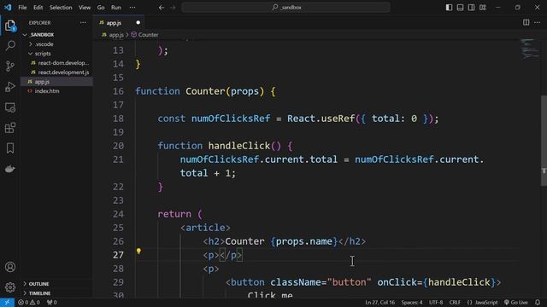This screenshot has width=547, height=307.
Task: Toggle the secondary side bar layout icon
Action: coord(471,8)
